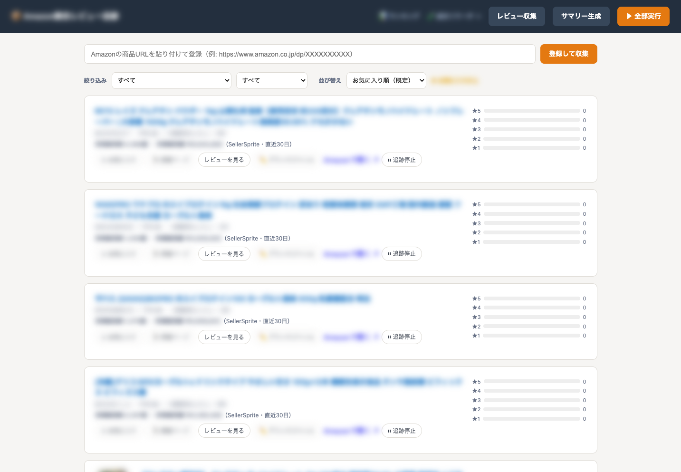View reviews of the second product card
This screenshot has height=472, width=681.
[224, 254]
